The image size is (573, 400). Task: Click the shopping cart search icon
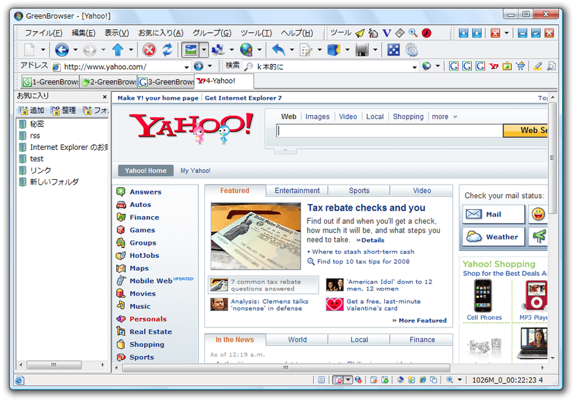point(521,66)
